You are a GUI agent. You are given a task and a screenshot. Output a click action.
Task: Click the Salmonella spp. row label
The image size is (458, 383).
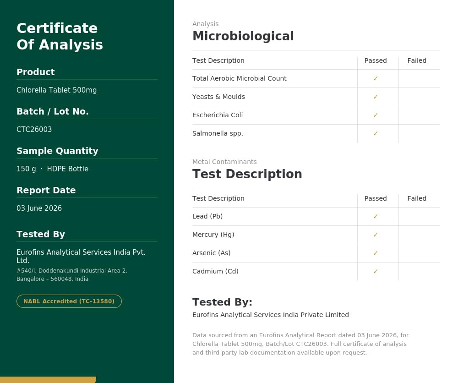(218, 133)
